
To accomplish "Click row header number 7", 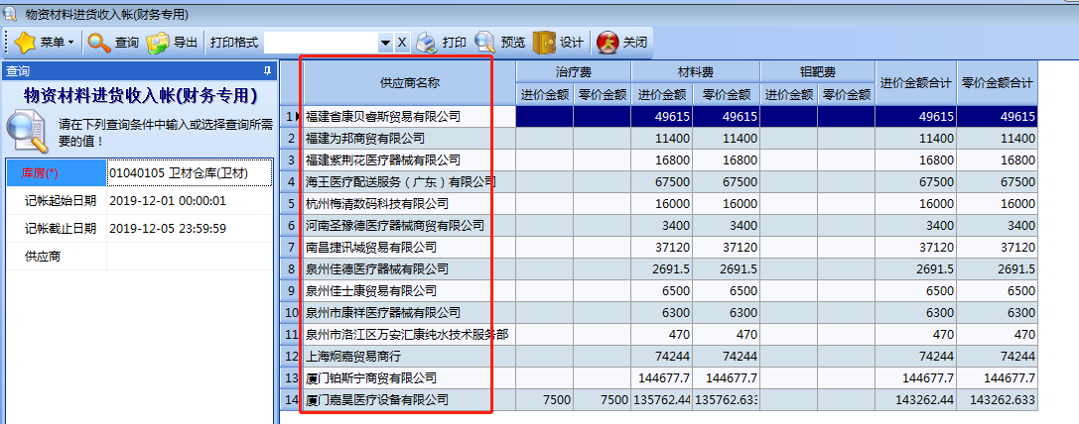I will click(291, 248).
